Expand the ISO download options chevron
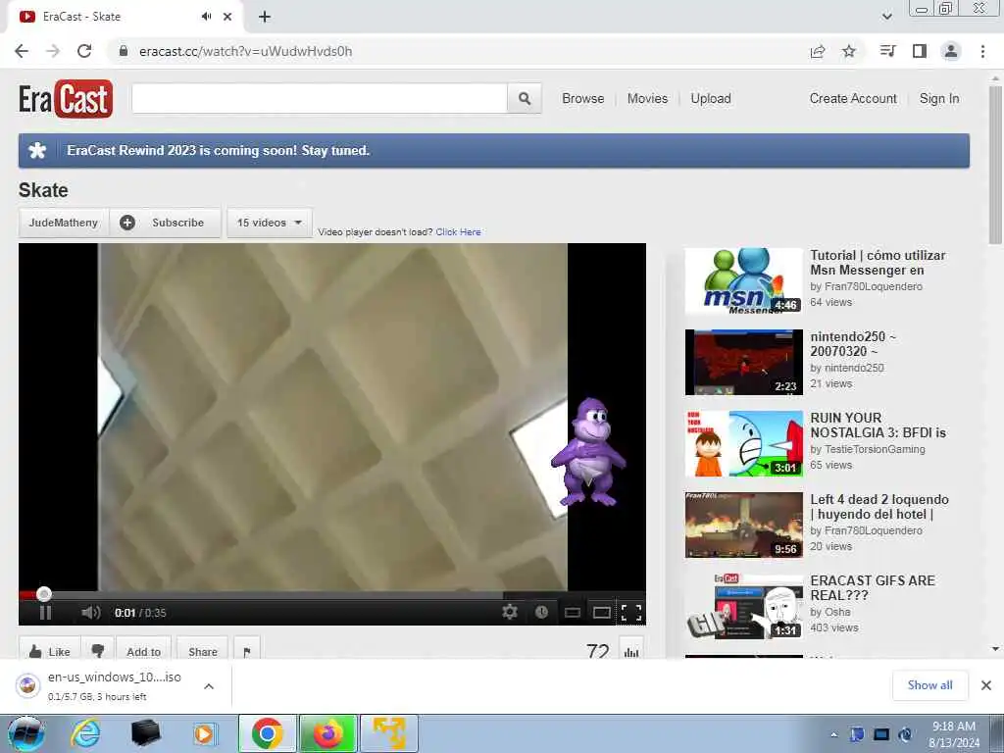 click(x=209, y=686)
